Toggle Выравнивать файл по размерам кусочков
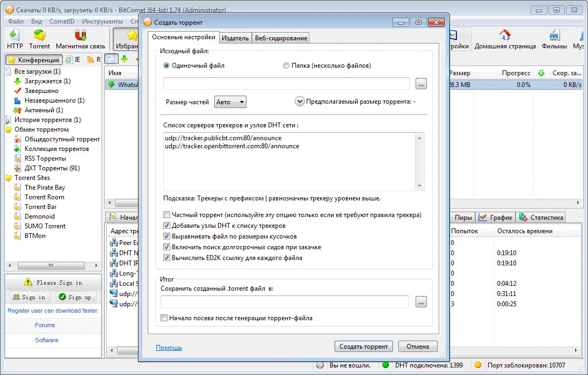This screenshot has width=588, height=375. coord(167,236)
